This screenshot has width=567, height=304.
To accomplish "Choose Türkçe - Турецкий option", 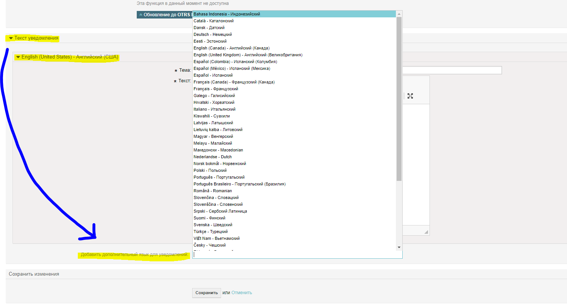I will click(x=294, y=231).
